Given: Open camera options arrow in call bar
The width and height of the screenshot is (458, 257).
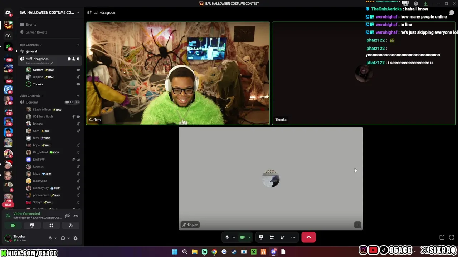Looking at the screenshot, I should tap(249, 237).
